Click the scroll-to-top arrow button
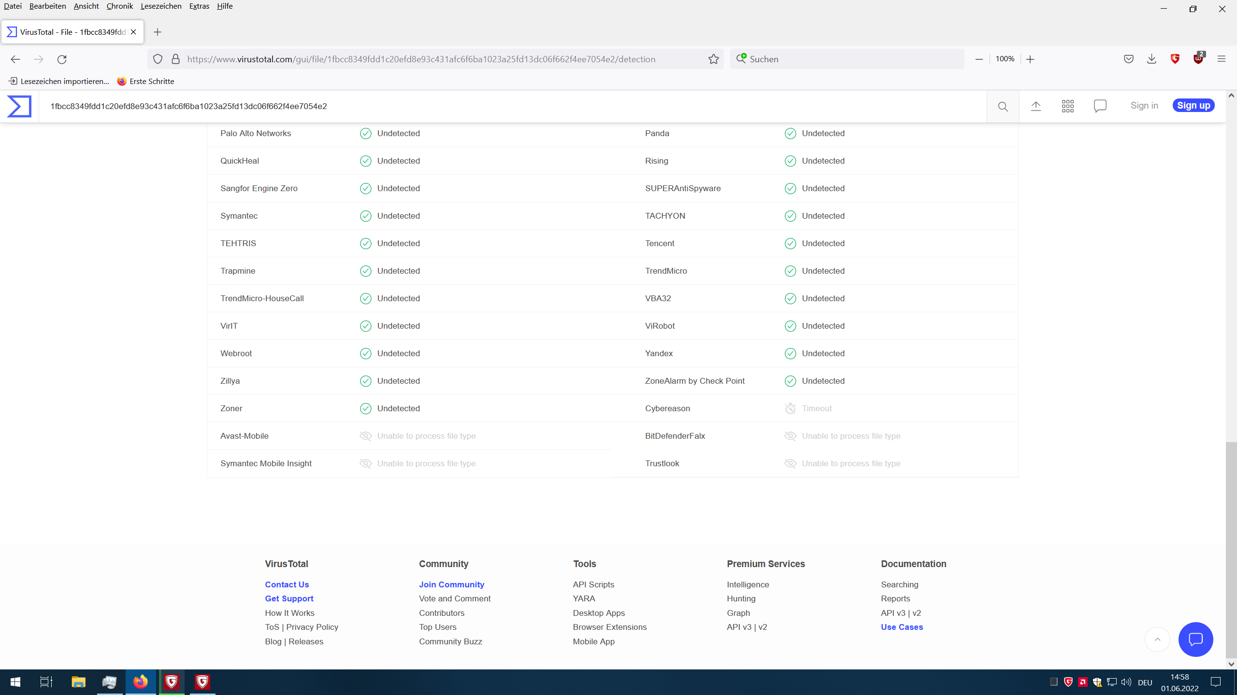Image resolution: width=1237 pixels, height=695 pixels. click(x=1157, y=639)
